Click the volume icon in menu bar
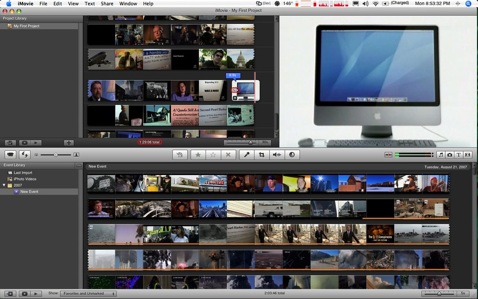Viewport: 478px width, 299px height. pos(365,4)
